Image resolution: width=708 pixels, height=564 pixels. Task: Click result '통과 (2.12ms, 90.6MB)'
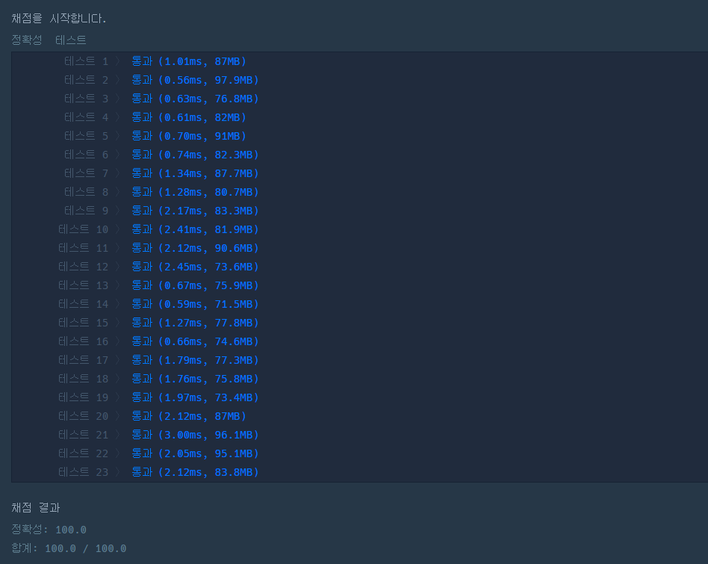[195, 248]
